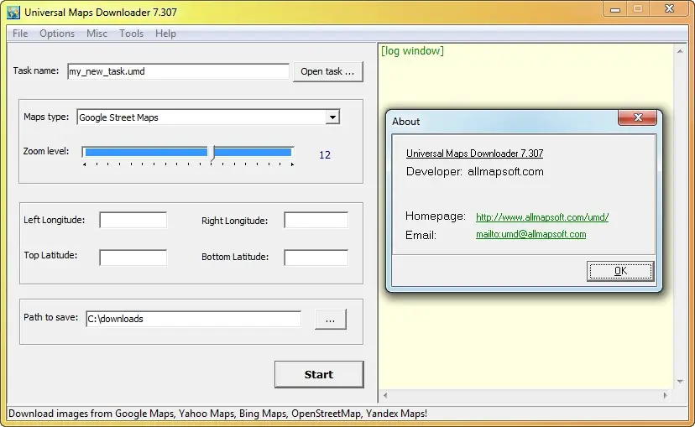Screen dimensions: 695x427
Task: Open the Misc menu
Action: (97, 34)
